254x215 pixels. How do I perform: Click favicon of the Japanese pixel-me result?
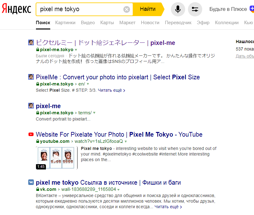point(31,43)
